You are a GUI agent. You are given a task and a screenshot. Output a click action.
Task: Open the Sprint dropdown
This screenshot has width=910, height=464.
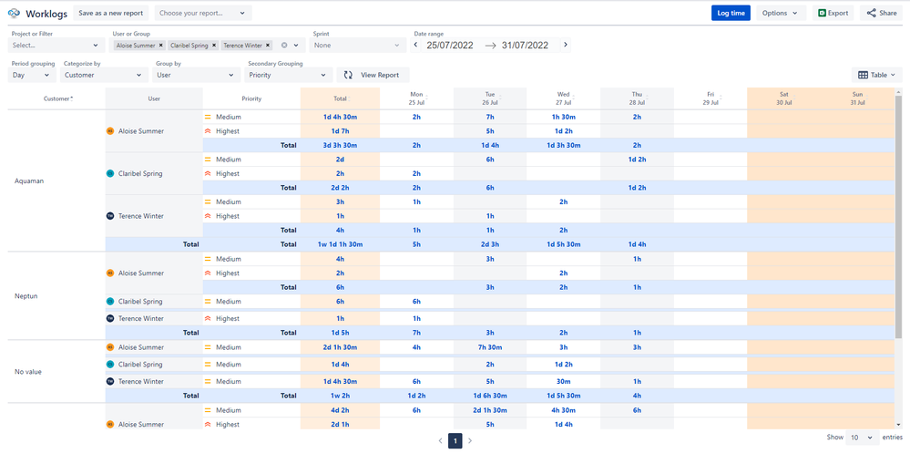[357, 45]
